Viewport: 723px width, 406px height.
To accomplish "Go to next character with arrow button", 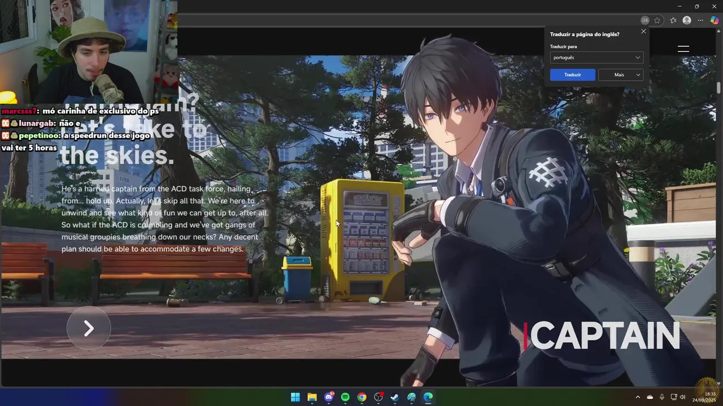I will pos(89,328).
